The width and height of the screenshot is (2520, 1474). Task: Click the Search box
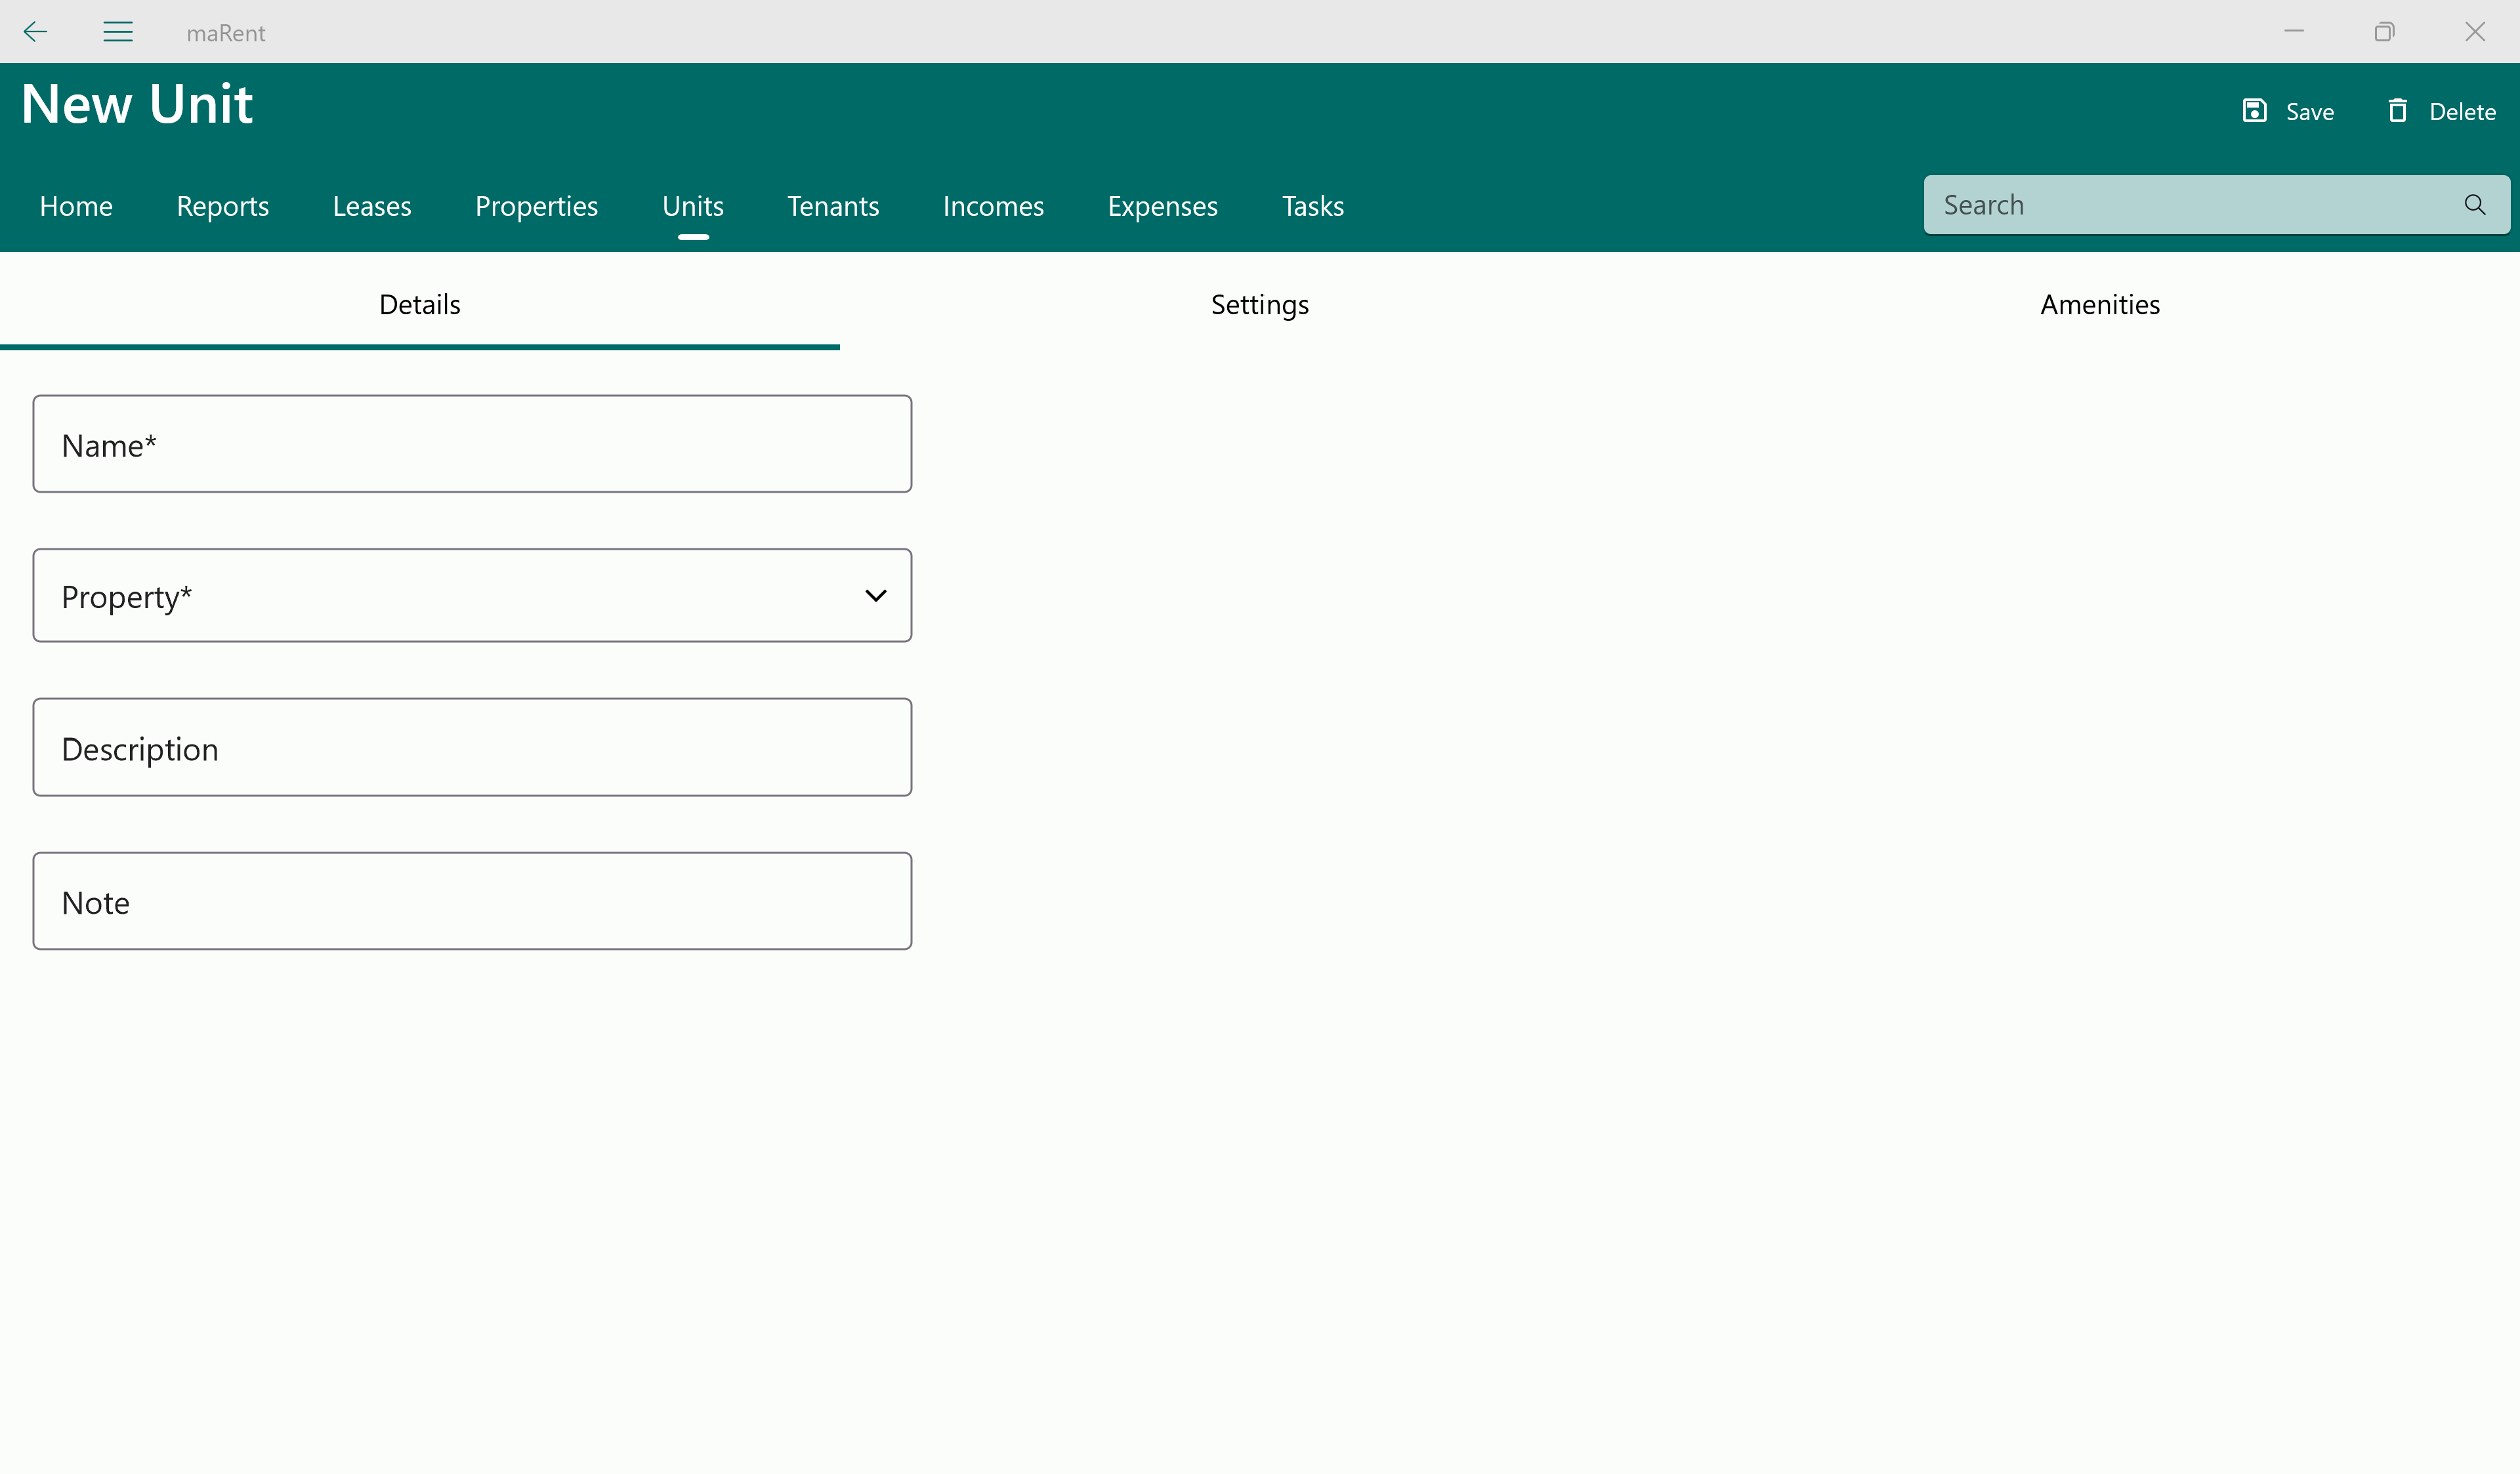(x=2190, y=205)
